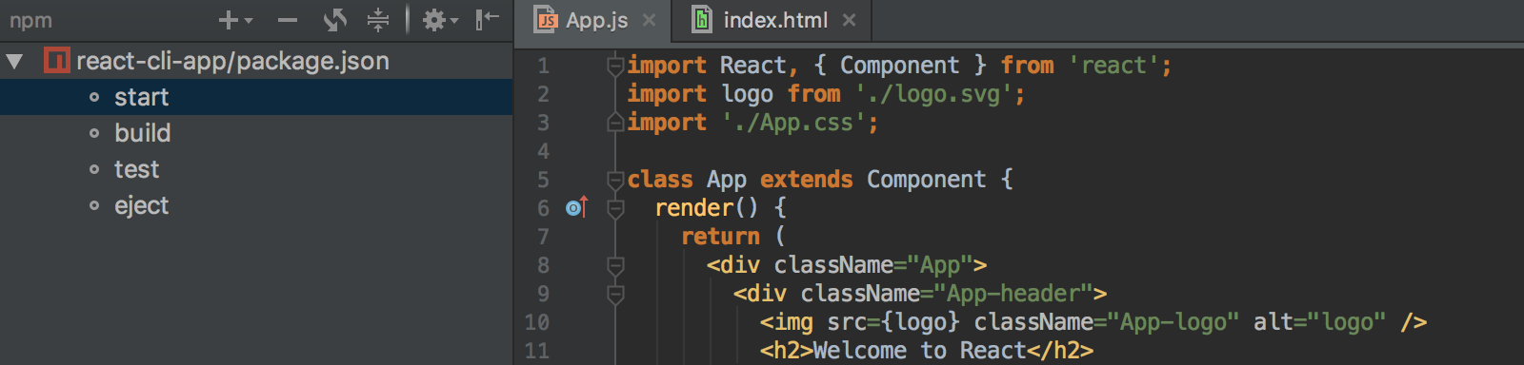Click the npm panel title label
This screenshot has height=365, width=1524.
click(30, 21)
